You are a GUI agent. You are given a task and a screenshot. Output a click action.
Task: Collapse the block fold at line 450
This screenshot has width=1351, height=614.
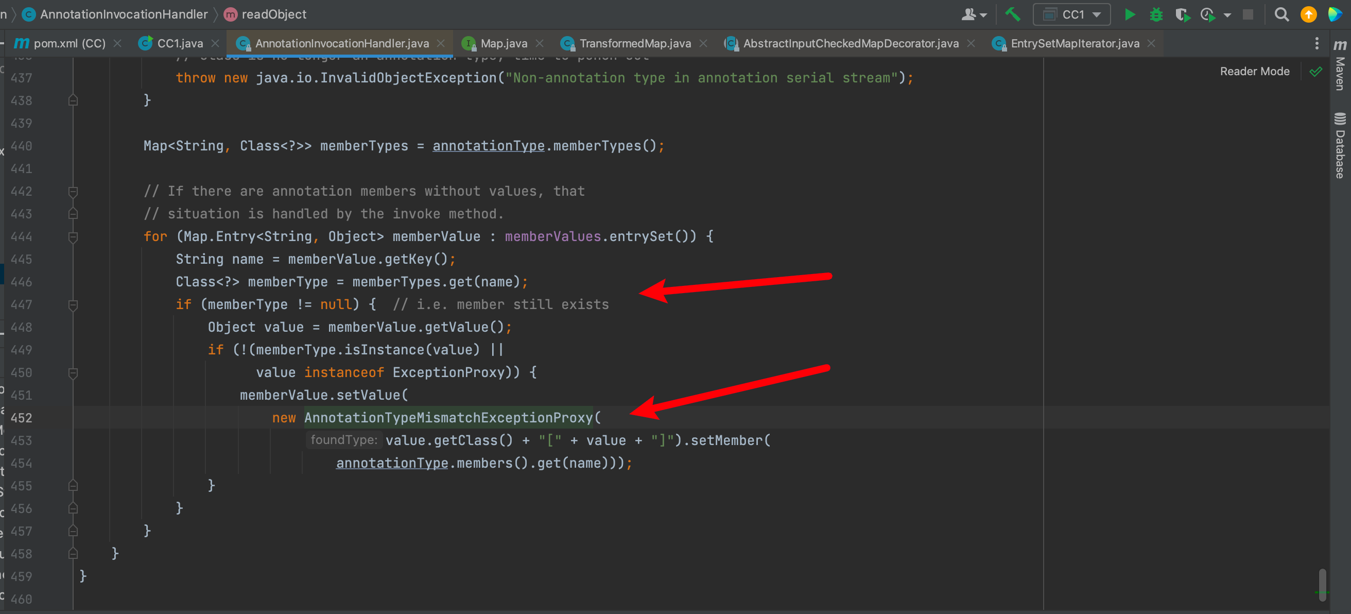pyautogui.click(x=73, y=372)
